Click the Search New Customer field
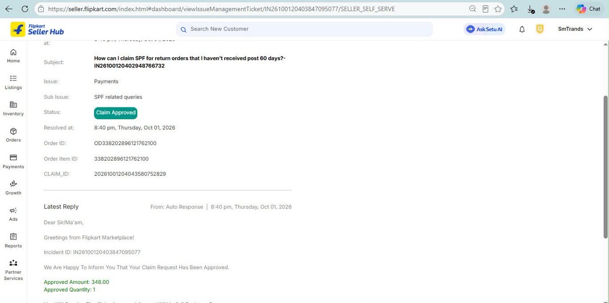The image size is (609, 303). [304, 29]
